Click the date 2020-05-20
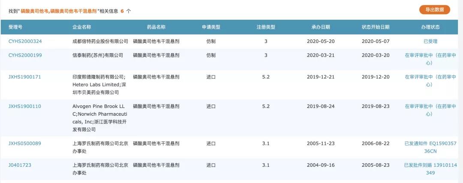Viewport: 463px width, 183px height. 321,41
